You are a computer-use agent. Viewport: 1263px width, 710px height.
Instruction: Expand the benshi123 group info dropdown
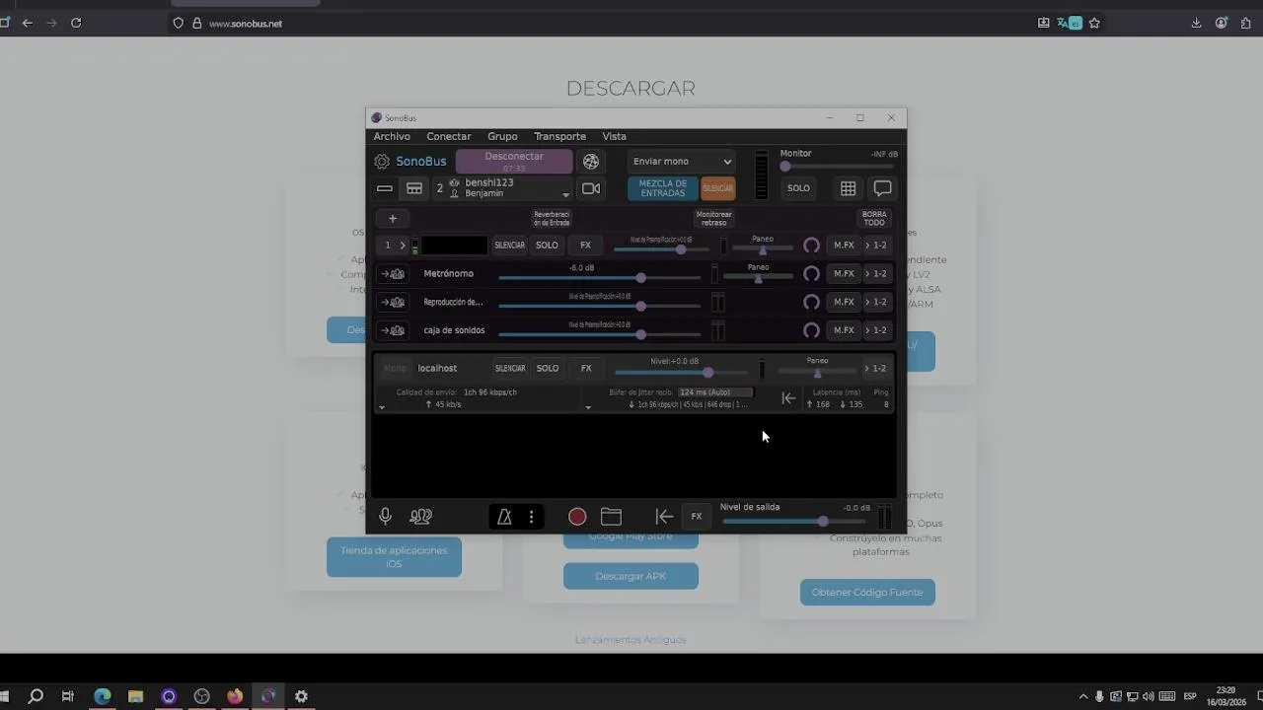coord(565,194)
